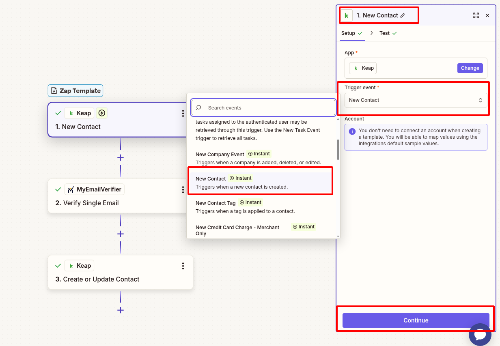Open the chat support bubble
This screenshot has width=500, height=346.
click(480, 335)
